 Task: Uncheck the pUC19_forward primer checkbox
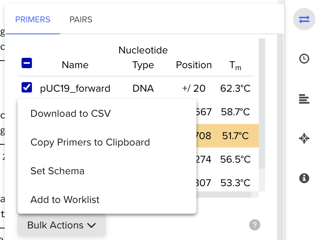26,87
